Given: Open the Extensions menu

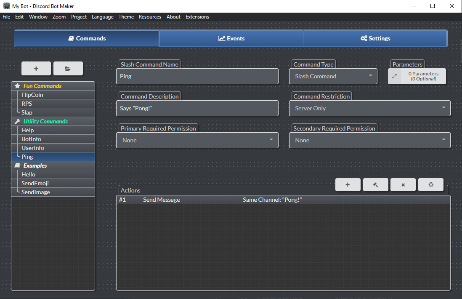Looking at the screenshot, I should pyautogui.click(x=197, y=17).
